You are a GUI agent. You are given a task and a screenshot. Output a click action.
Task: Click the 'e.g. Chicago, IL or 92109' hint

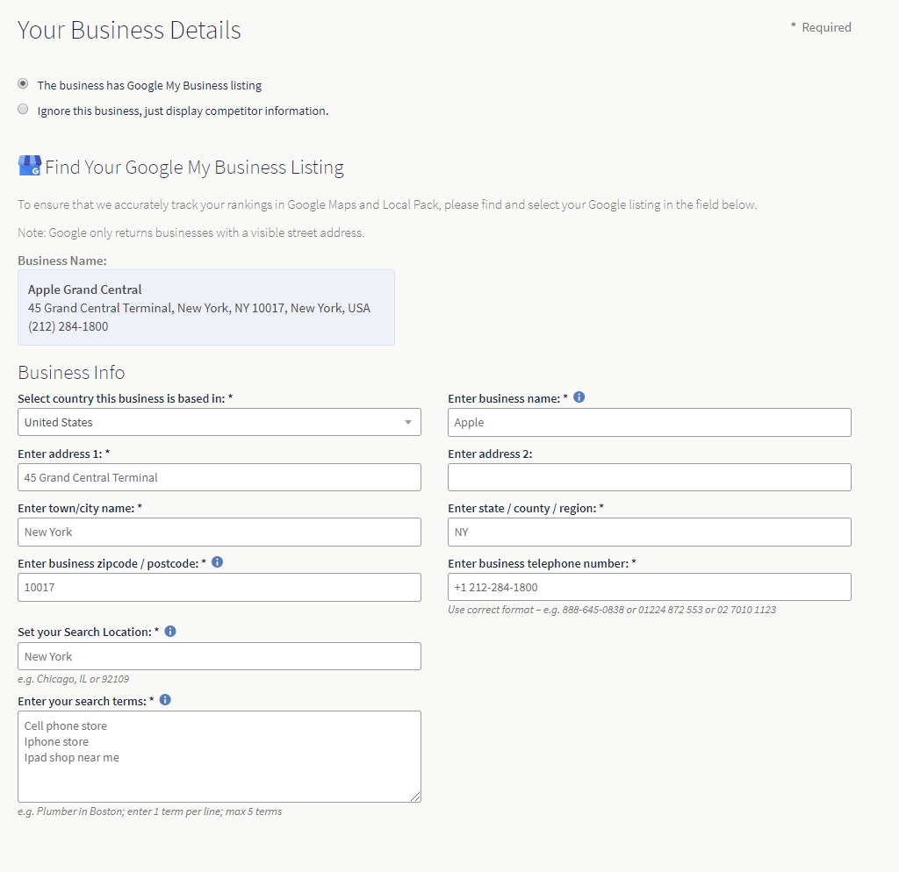(x=74, y=679)
